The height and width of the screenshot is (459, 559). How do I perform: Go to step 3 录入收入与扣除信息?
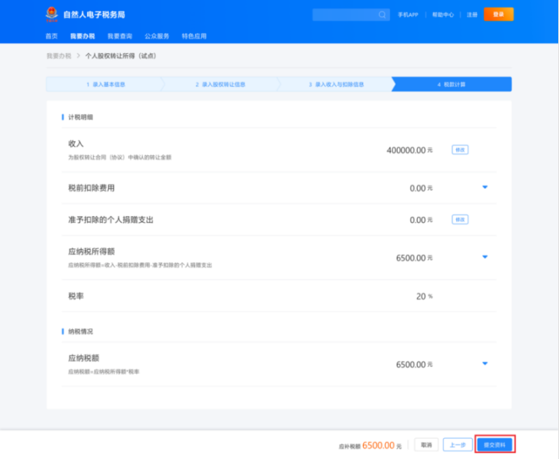point(336,85)
